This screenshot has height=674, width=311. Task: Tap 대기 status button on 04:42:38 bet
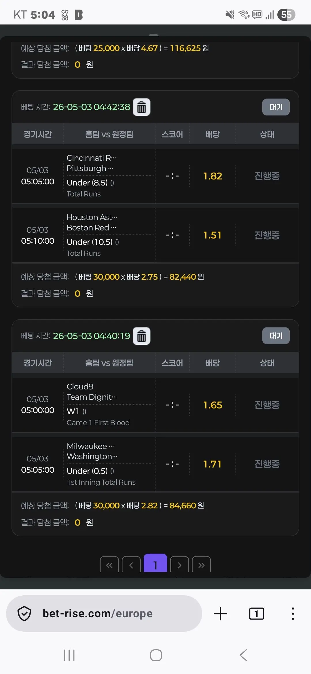tap(276, 107)
